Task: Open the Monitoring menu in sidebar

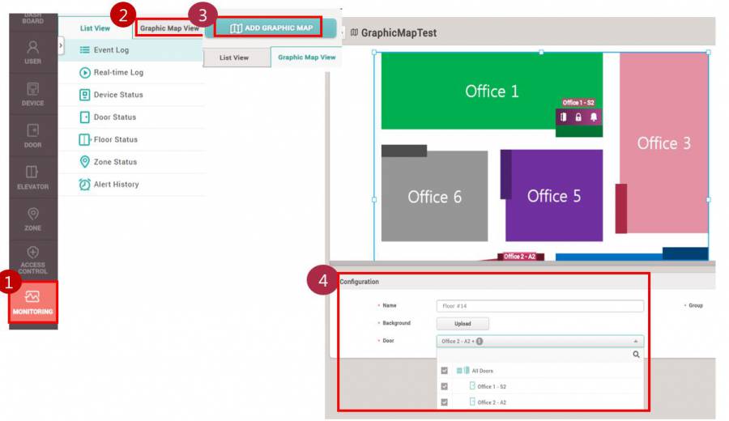Action: pyautogui.click(x=33, y=301)
